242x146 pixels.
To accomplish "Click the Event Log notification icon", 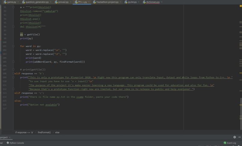I will point(225,143).
